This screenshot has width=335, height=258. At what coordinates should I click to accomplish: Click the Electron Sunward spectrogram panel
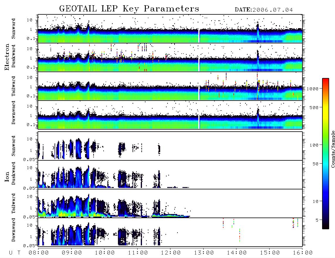pos(170,29)
